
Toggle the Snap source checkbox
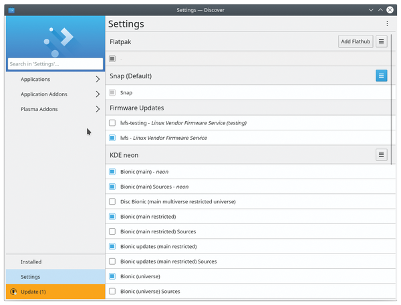pyautogui.click(x=112, y=92)
